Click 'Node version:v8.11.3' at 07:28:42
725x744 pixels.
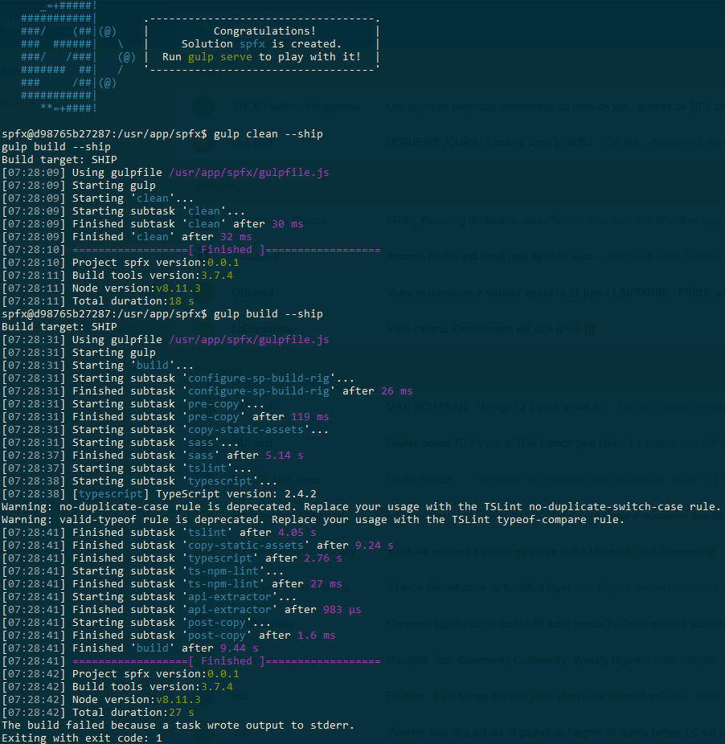[101, 699]
